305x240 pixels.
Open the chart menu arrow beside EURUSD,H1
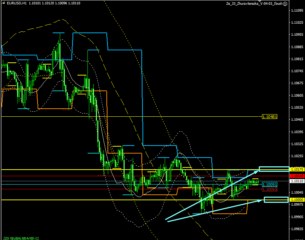[4, 3]
